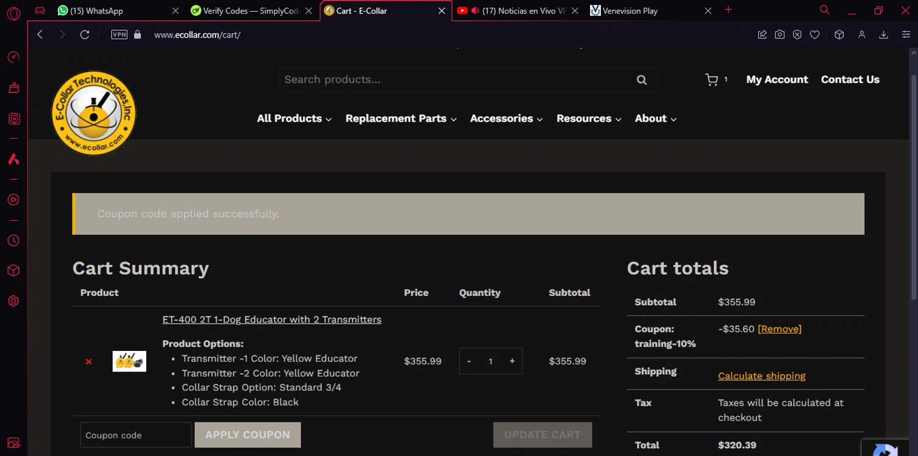Open Settings gear in sidebar
Viewport: 918px width, 456px height.
point(13,301)
